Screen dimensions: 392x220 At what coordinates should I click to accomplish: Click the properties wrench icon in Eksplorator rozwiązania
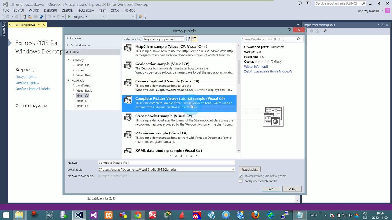click(x=325, y=31)
